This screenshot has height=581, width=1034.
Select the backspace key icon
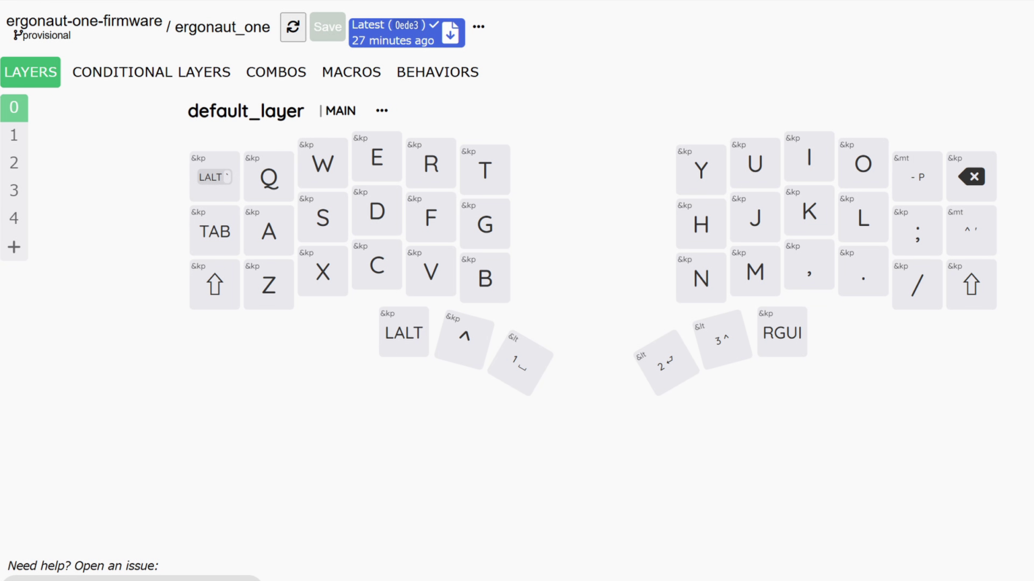(971, 177)
